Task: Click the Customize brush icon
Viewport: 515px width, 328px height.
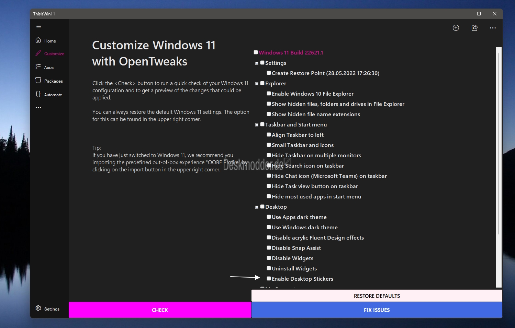Action: pyautogui.click(x=38, y=53)
